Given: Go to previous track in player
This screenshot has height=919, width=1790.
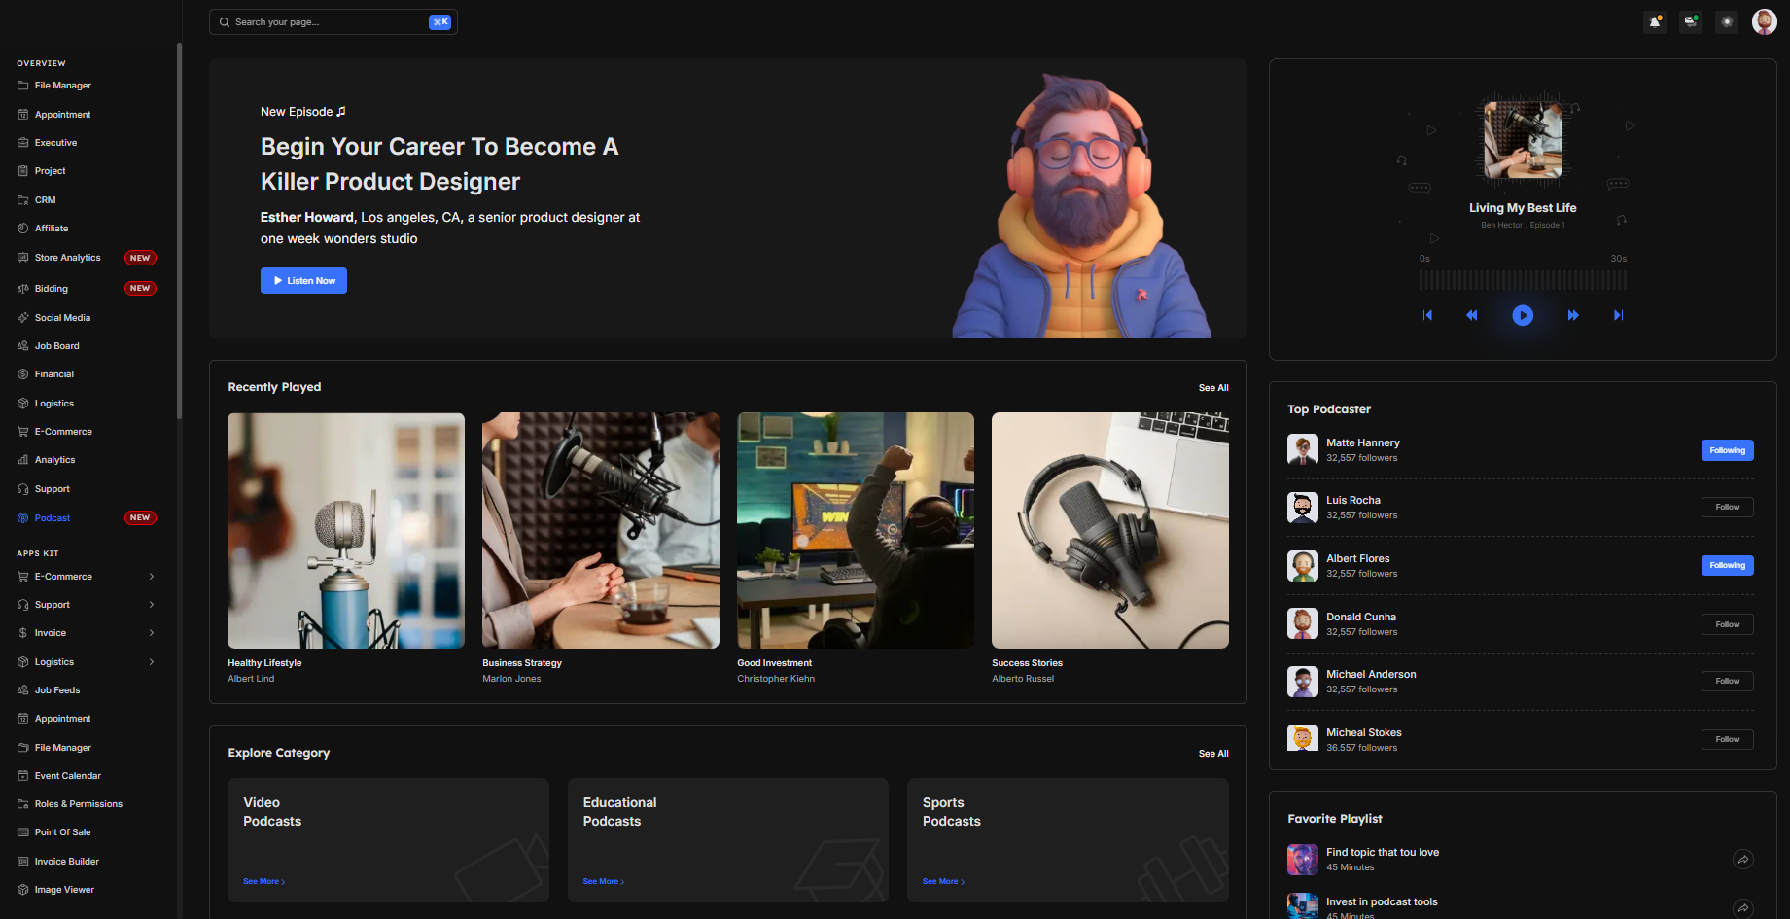Looking at the screenshot, I should coord(1427,315).
